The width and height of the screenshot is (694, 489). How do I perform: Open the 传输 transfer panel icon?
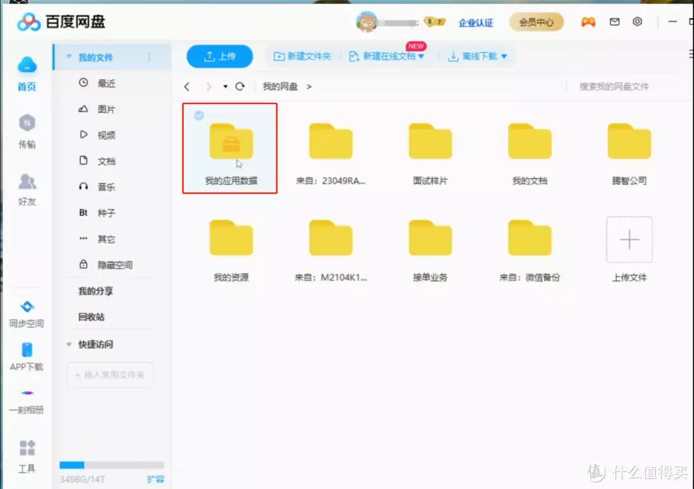click(27, 123)
